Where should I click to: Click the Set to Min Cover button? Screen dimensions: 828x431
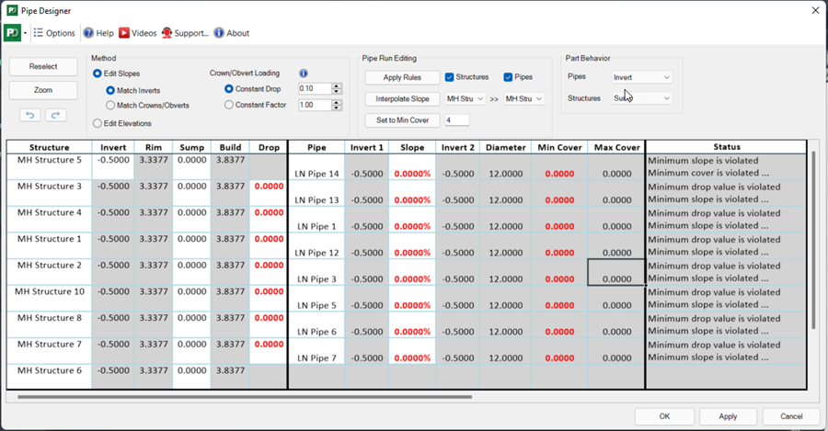(x=402, y=120)
